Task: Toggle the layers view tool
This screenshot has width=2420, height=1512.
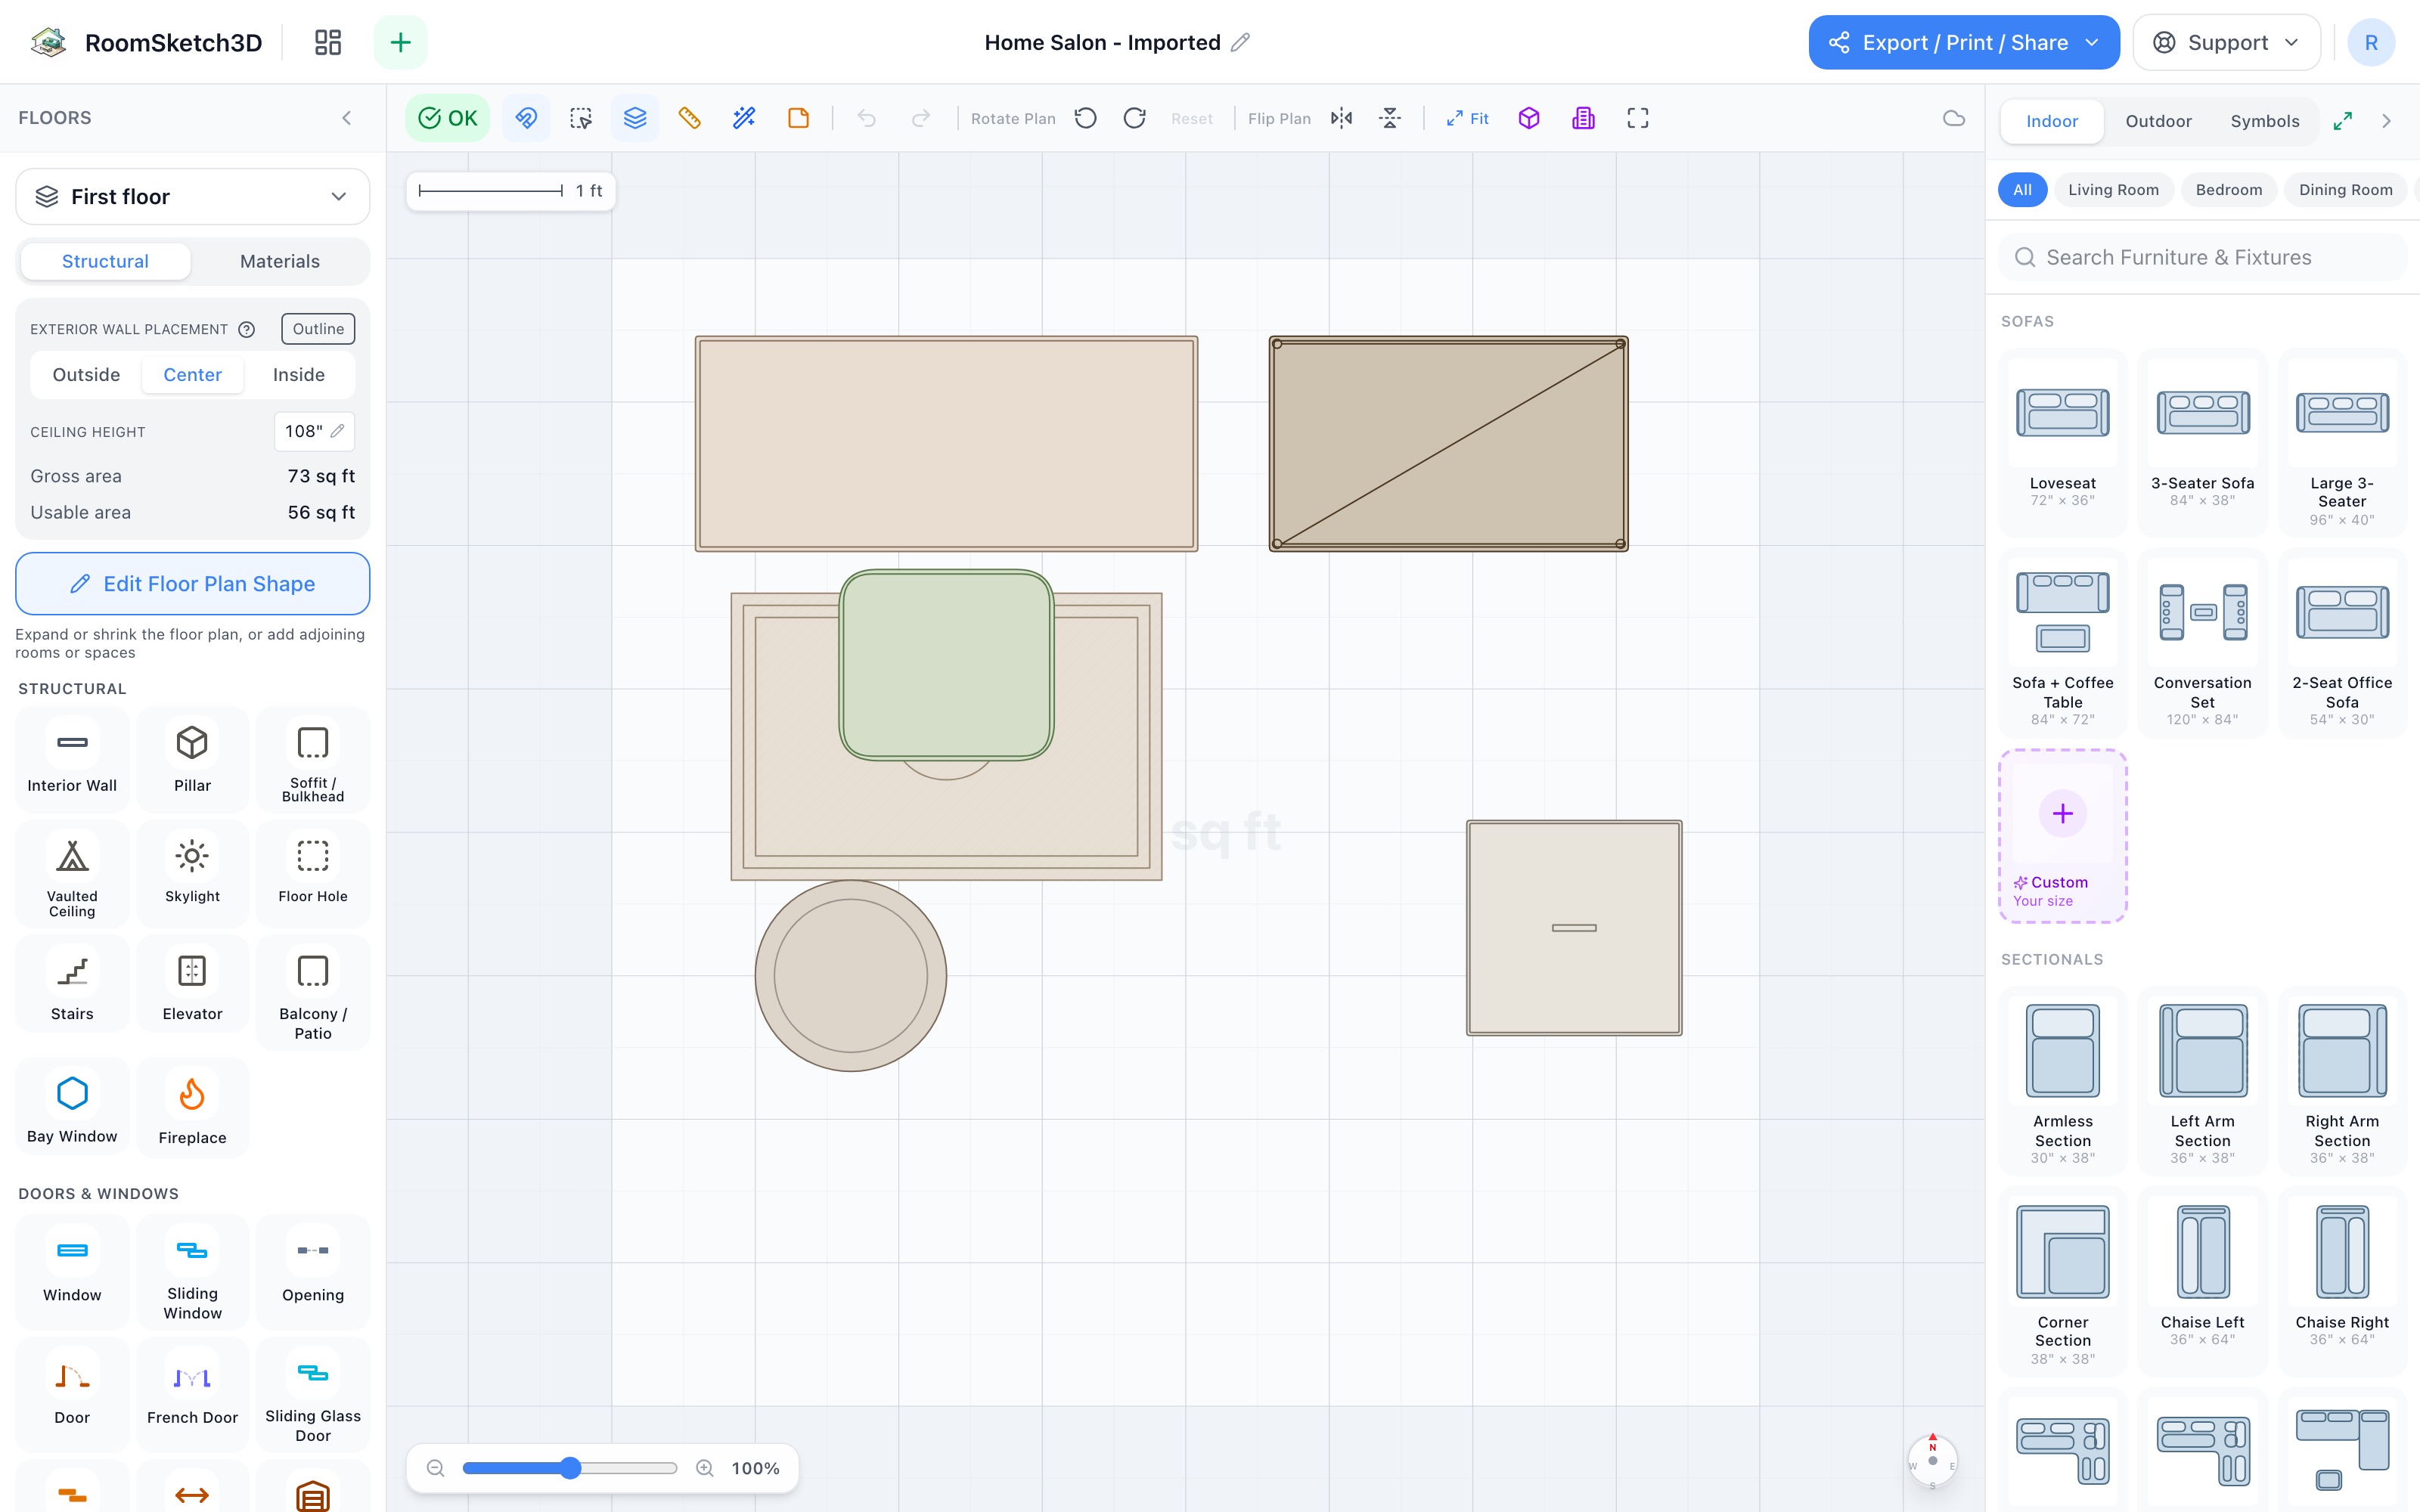Action: pos(635,118)
